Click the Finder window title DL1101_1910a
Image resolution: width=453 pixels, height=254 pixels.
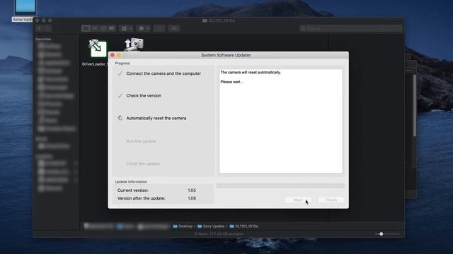coord(219,20)
